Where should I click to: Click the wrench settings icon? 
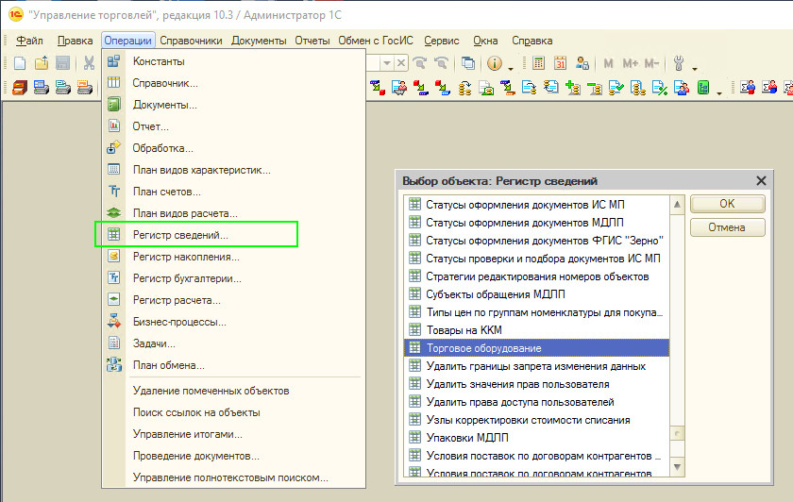click(679, 63)
